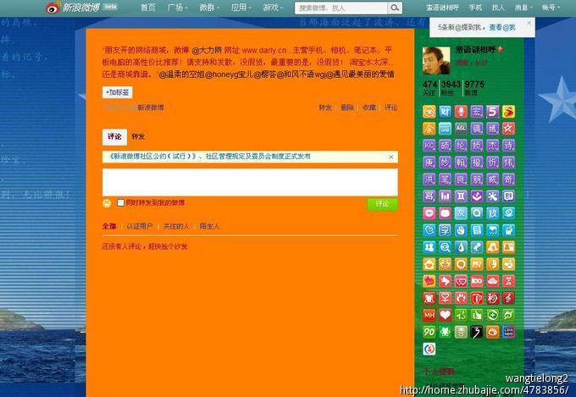Screen dimensions: 576x397
Task: Open the green thumbs-up badge
Action: (476, 315)
